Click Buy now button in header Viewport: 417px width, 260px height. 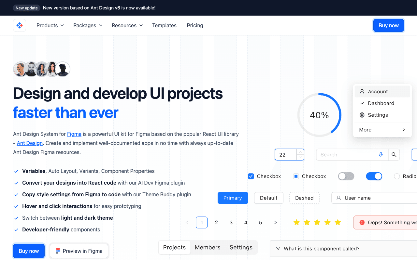coord(389,25)
